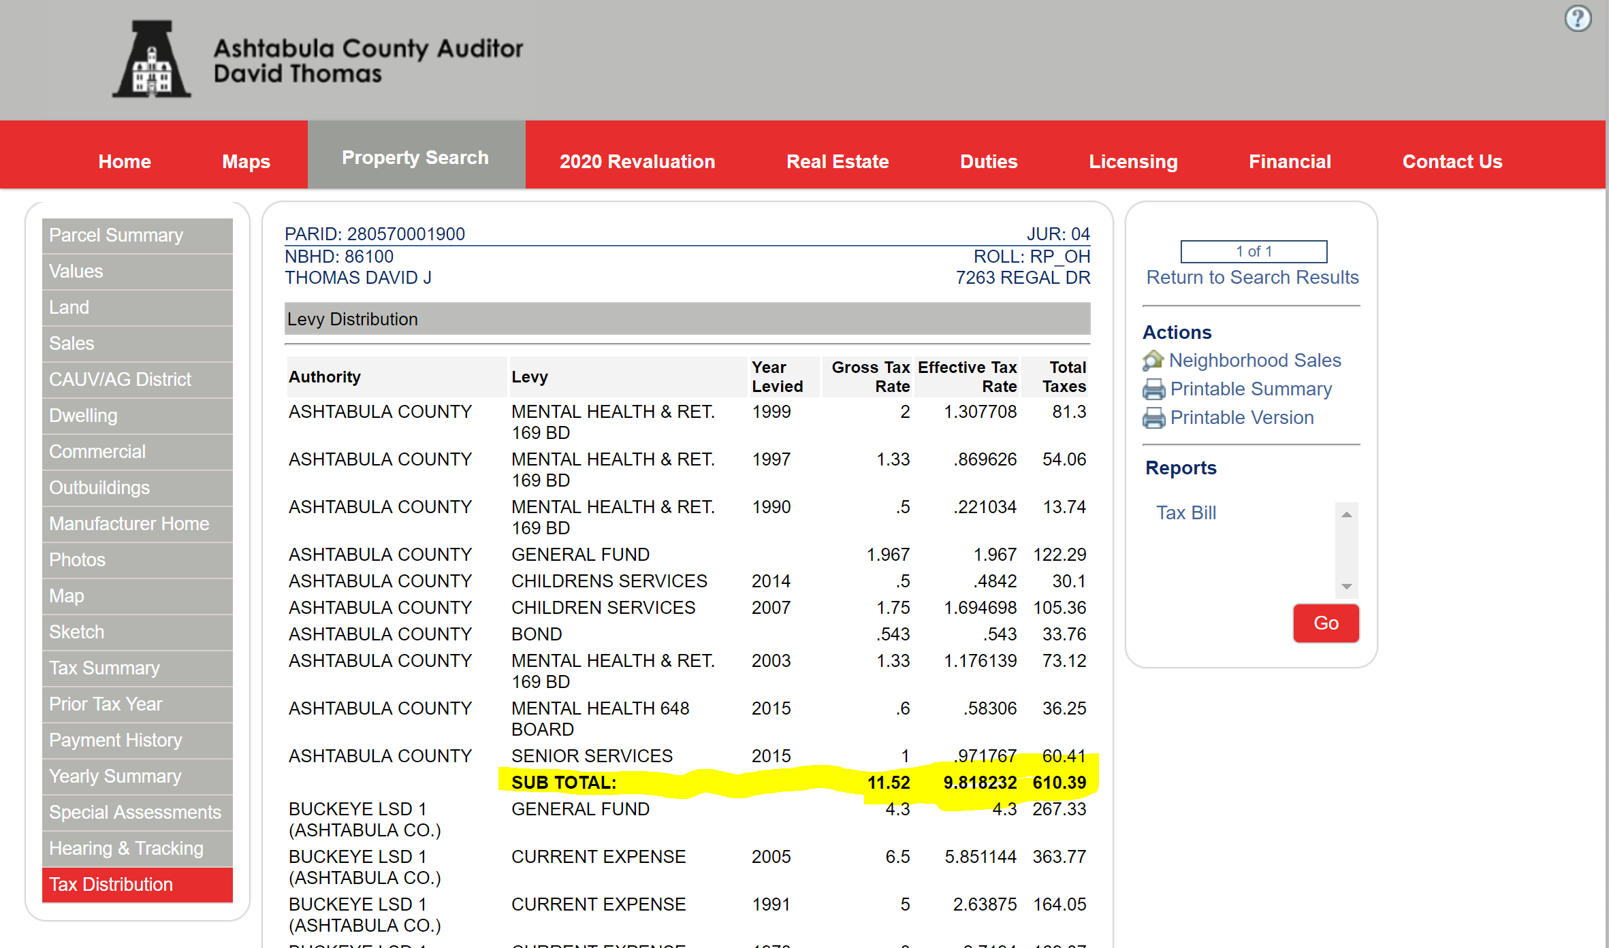Open the 2020 Revaluation menu
Screen dimensions: 1609x948
[x=637, y=161]
